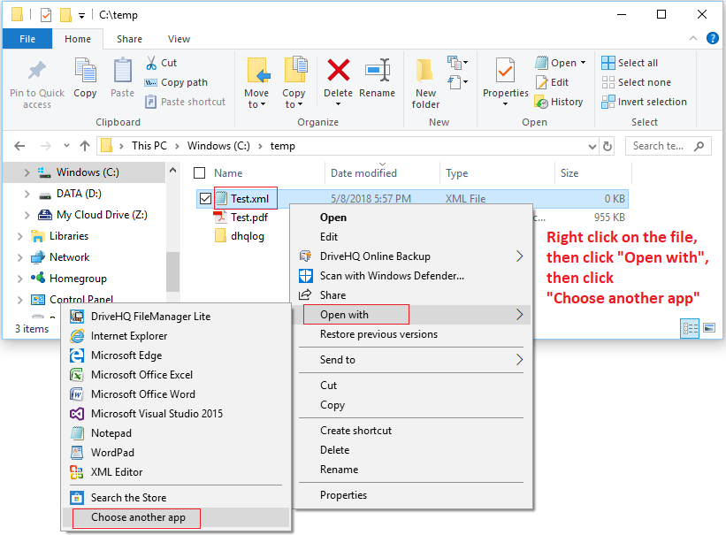Click the Help question mark icon
The image size is (726, 535).
711,39
